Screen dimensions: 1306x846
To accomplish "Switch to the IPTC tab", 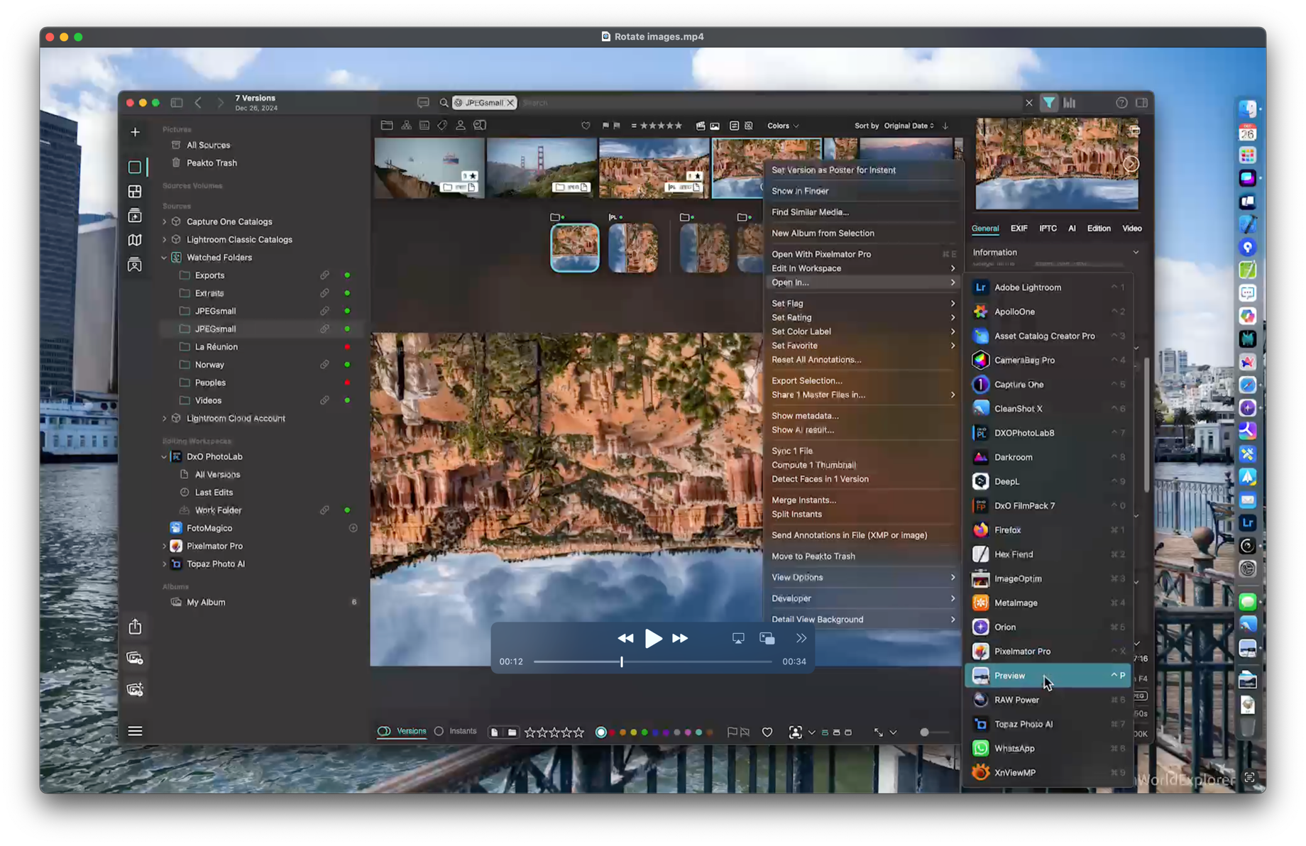I will 1048,229.
